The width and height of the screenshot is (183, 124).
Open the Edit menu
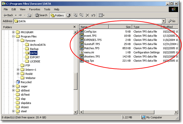point(14,9)
